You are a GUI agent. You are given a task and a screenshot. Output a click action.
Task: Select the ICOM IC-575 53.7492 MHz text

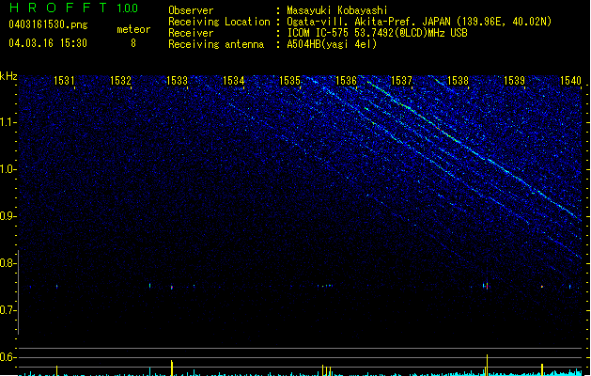tap(378, 33)
